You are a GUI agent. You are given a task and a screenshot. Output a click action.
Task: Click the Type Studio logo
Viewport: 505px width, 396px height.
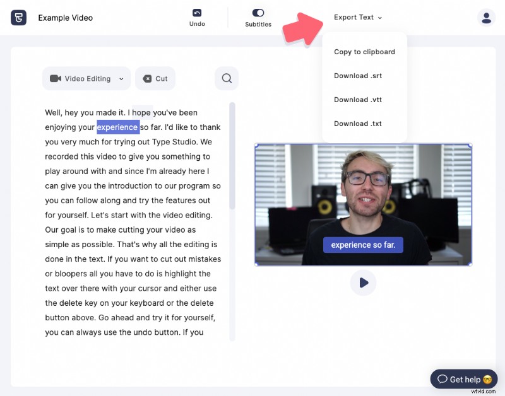coord(18,17)
